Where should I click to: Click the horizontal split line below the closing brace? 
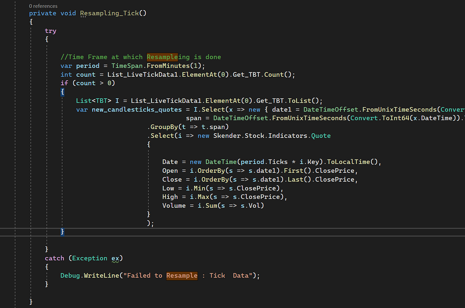pyautogui.click(x=232, y=237)
